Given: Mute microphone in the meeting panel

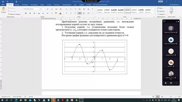Looking at the screenshot, I should point(166,83).
